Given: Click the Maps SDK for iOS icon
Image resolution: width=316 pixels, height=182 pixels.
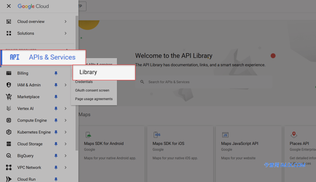Looking at the screenshot, I should pyautogui.click(x=157, y=135).
